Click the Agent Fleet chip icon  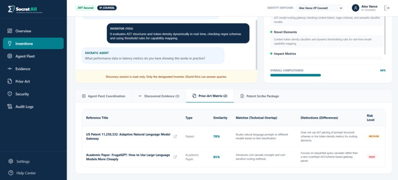click(x=10, y=56)
